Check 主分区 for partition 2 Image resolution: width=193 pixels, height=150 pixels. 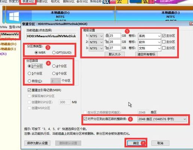click(x=164, y=42)
